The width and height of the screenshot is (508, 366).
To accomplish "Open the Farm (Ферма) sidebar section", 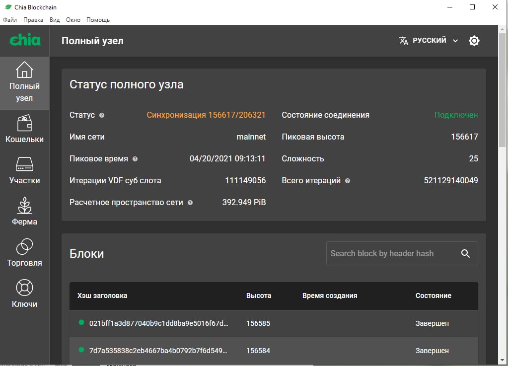I will (25, 211).
